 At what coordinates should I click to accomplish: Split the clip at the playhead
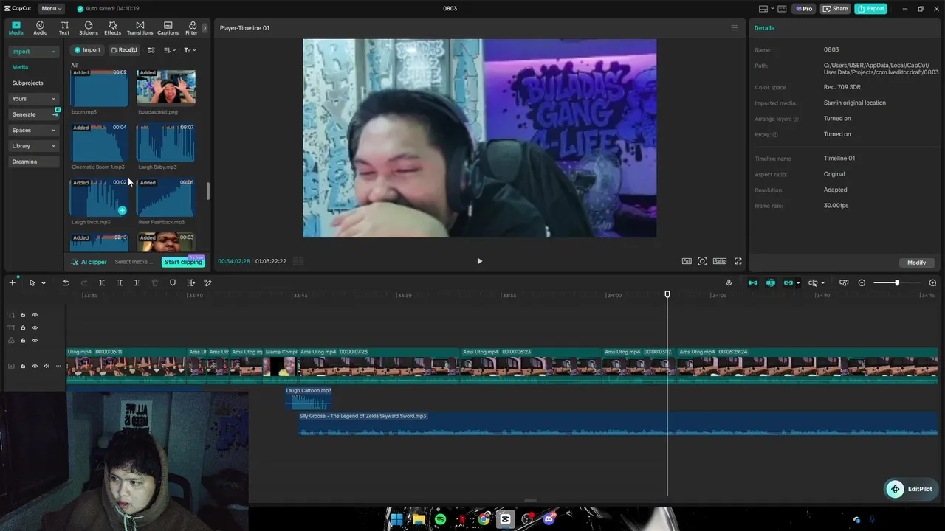(x=101, y=282)
